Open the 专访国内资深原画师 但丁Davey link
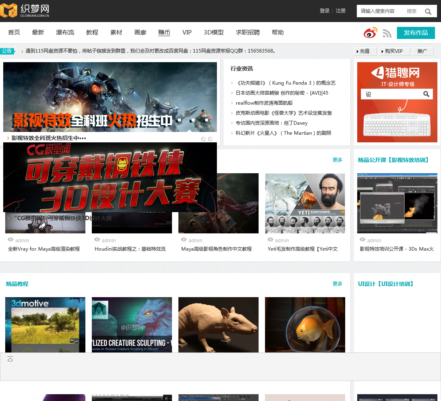 pos(272,123)
